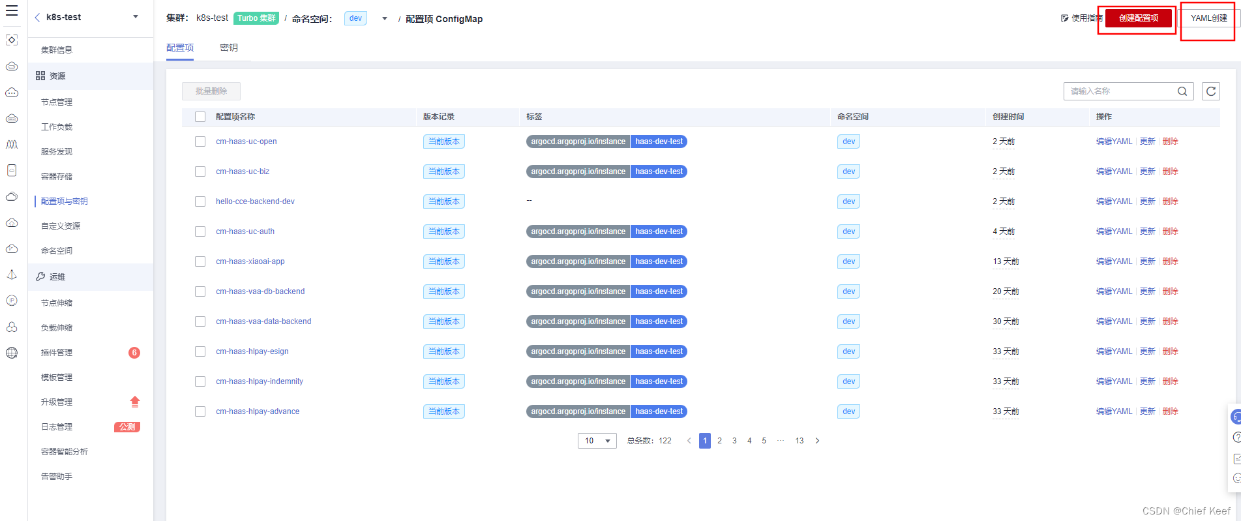Viewport: 1241px width, 521px height.
Task: Collapse the 资源 section in sidebar
Action: point(91,76)
